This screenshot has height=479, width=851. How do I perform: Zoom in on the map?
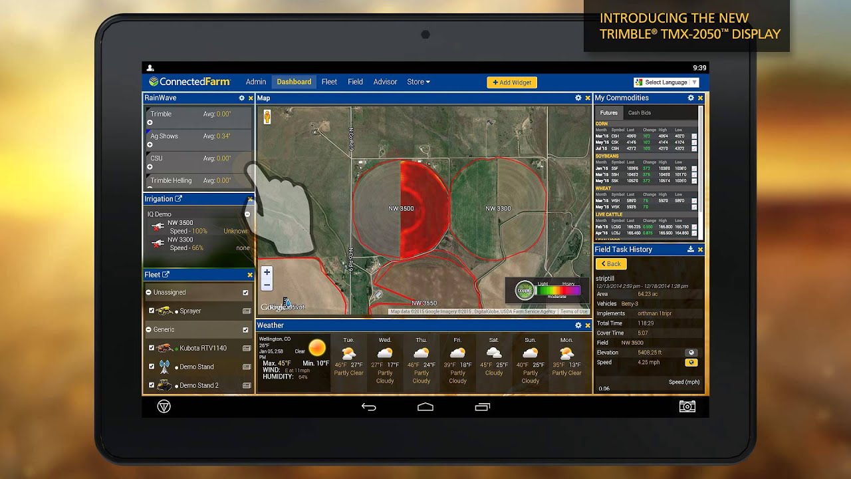pyautogui.click(x=267, y=271)
